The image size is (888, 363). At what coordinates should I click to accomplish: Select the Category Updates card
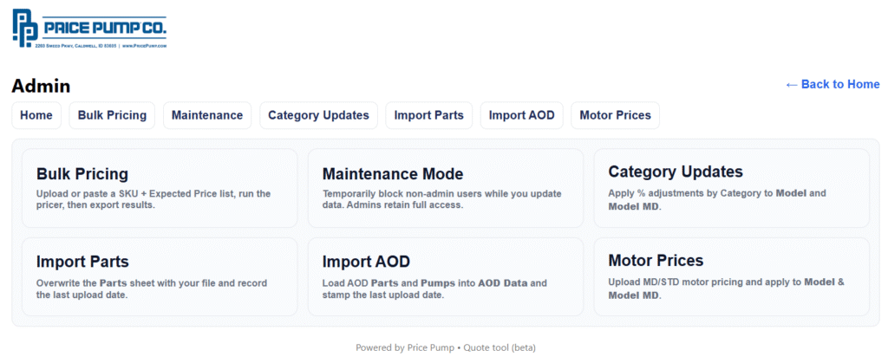[x=731, y=187]
